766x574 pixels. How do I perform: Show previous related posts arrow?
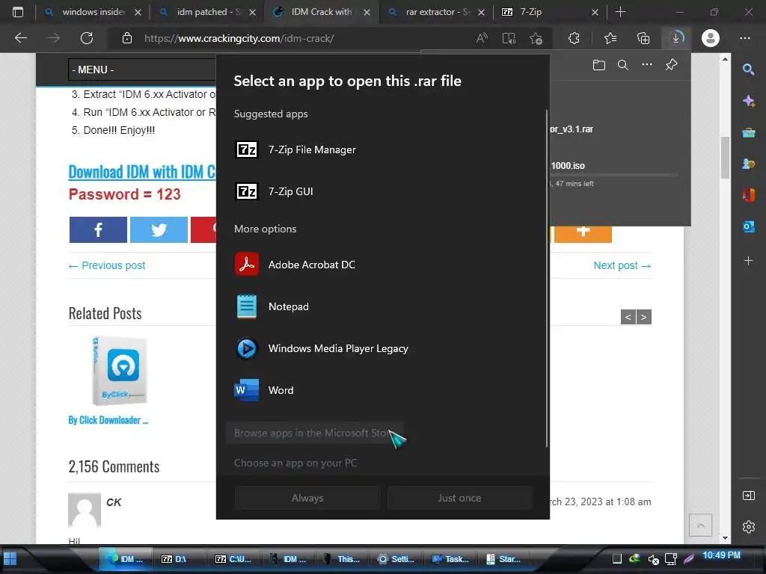[x=628, y=317]
